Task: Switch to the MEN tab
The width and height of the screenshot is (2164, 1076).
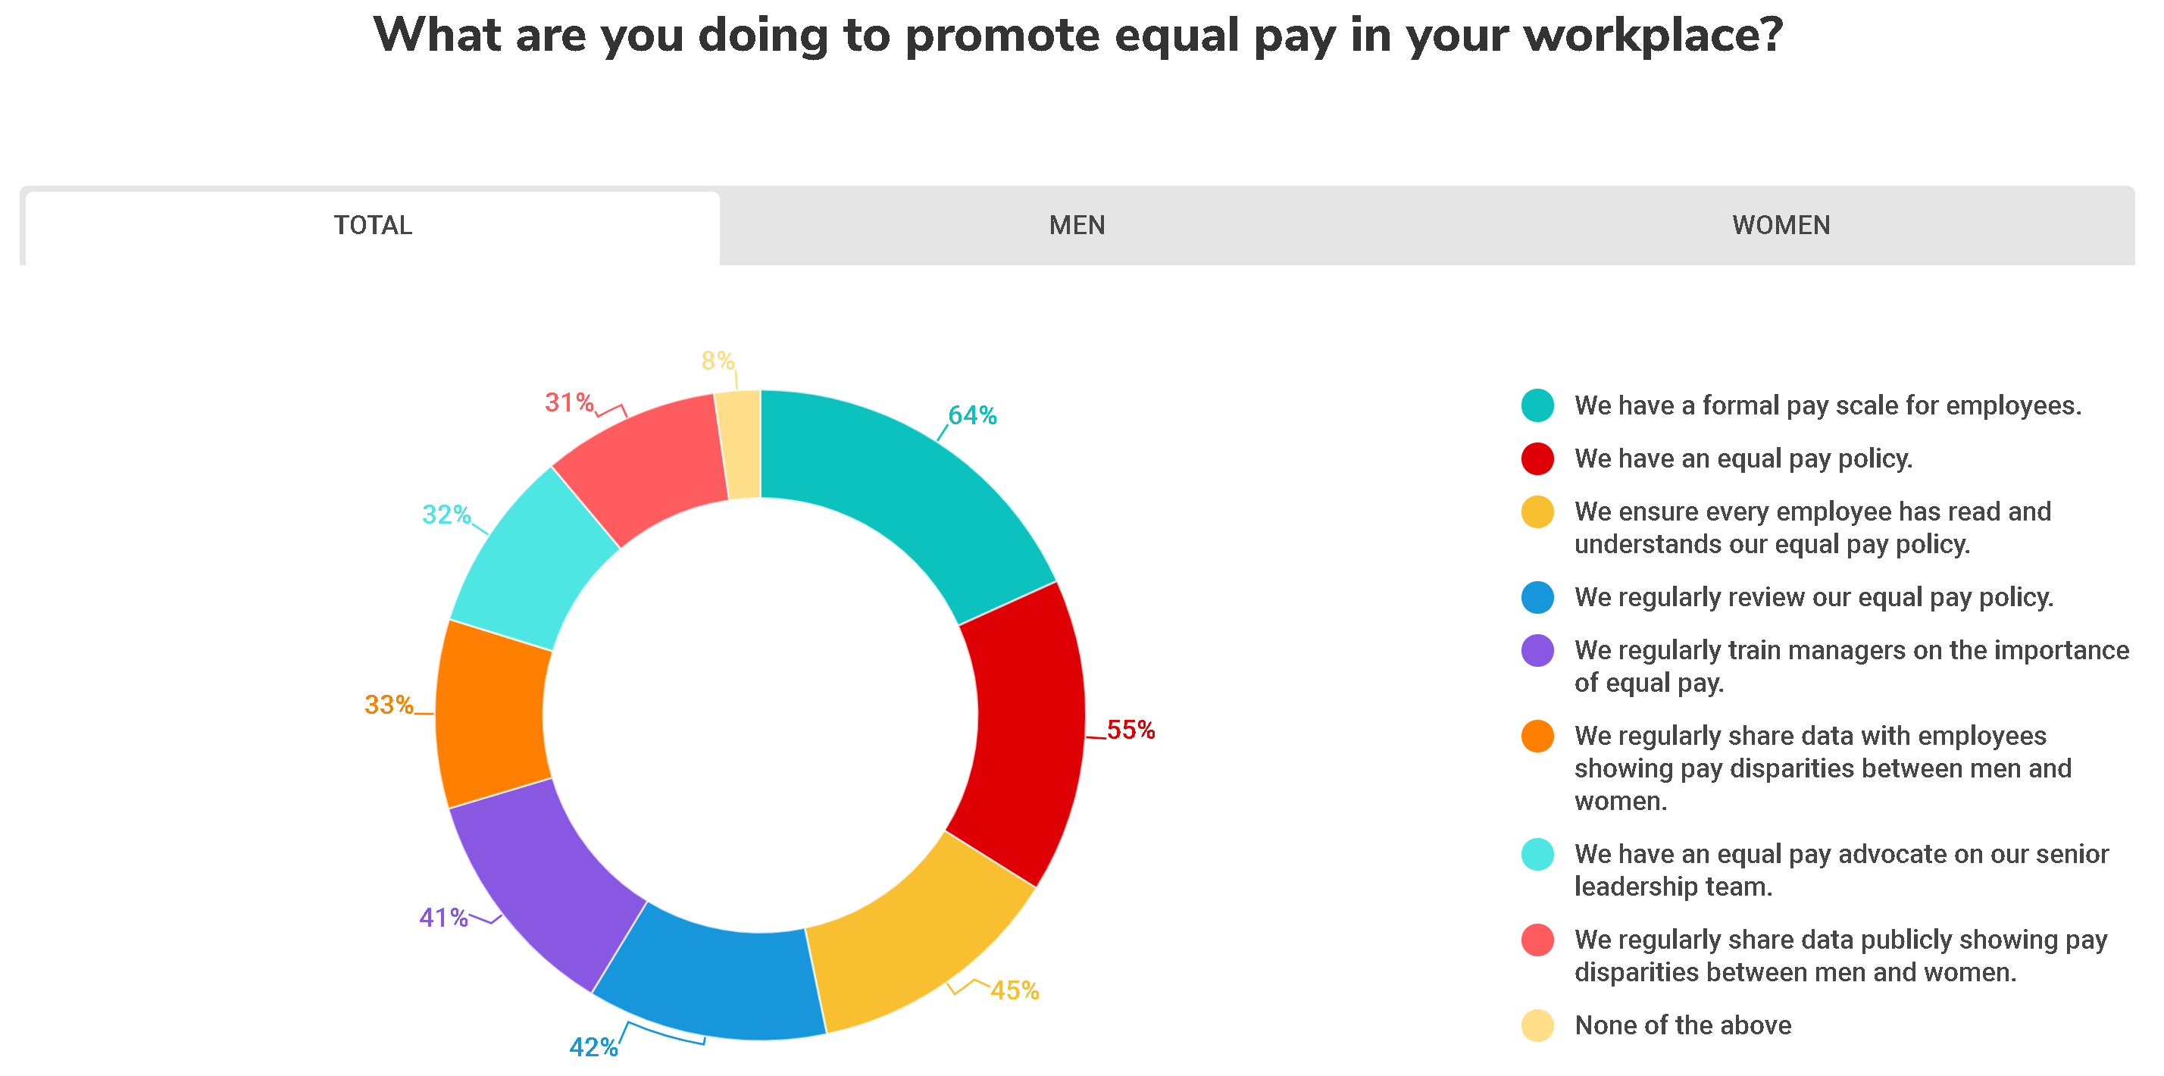Action: click(1076, 225)
